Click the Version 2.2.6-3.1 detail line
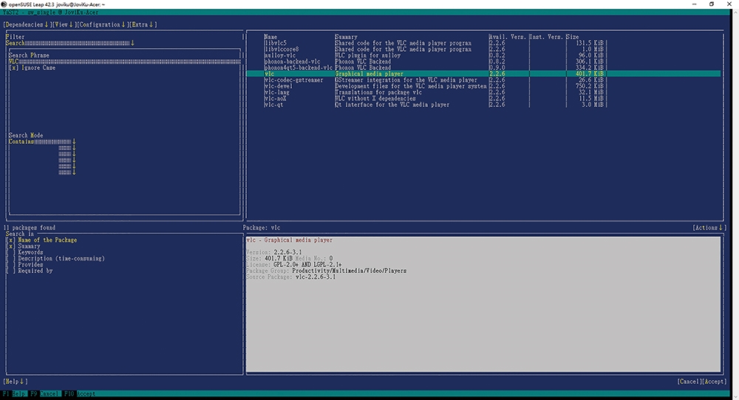The width and height of the screenshot is (739, 400). [x=274, y=252]
